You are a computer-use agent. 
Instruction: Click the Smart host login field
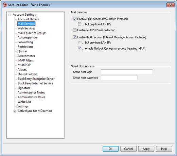pos(127,72)
